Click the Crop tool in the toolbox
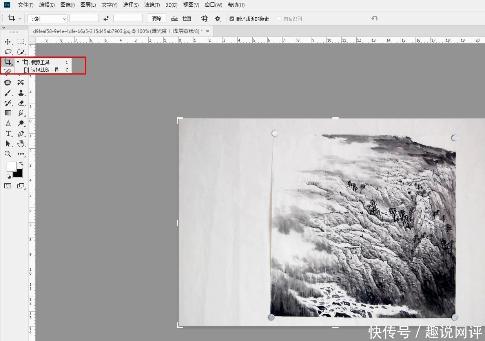This screenshot has width=485, height=341. pyautogui.click(x=8, y=62)
